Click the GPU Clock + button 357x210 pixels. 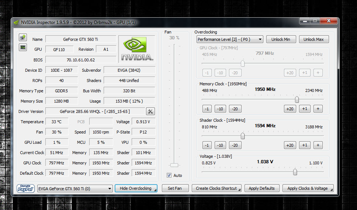pos(318,73)
